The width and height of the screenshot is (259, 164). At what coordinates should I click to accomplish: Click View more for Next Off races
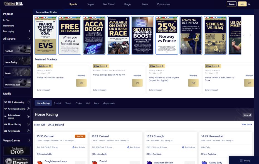coord(246,124)
